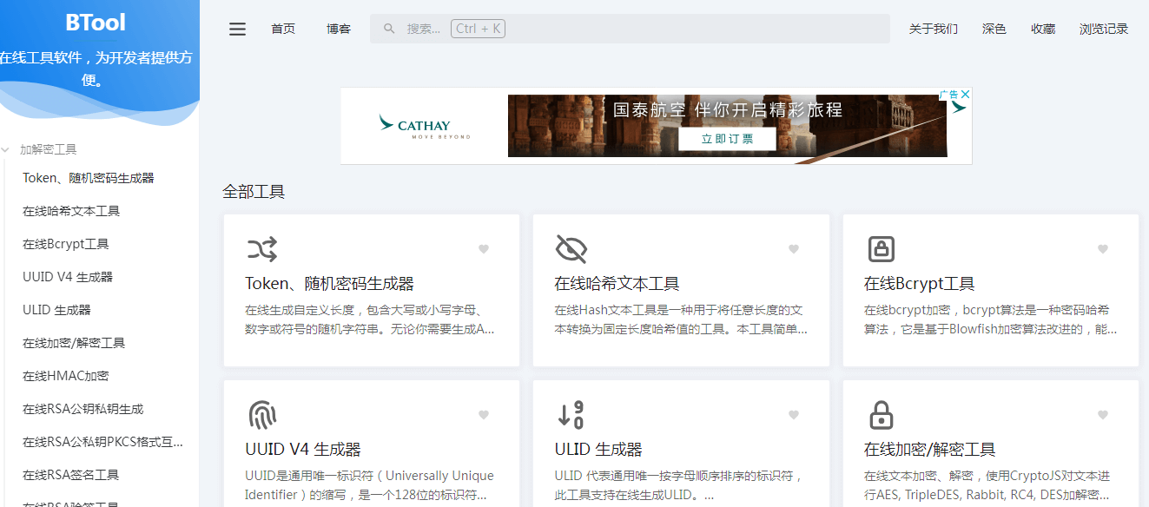
Task: Favorite the 在线Bcrypt工具 card heart icon
Action: [x=1105, y=248]
